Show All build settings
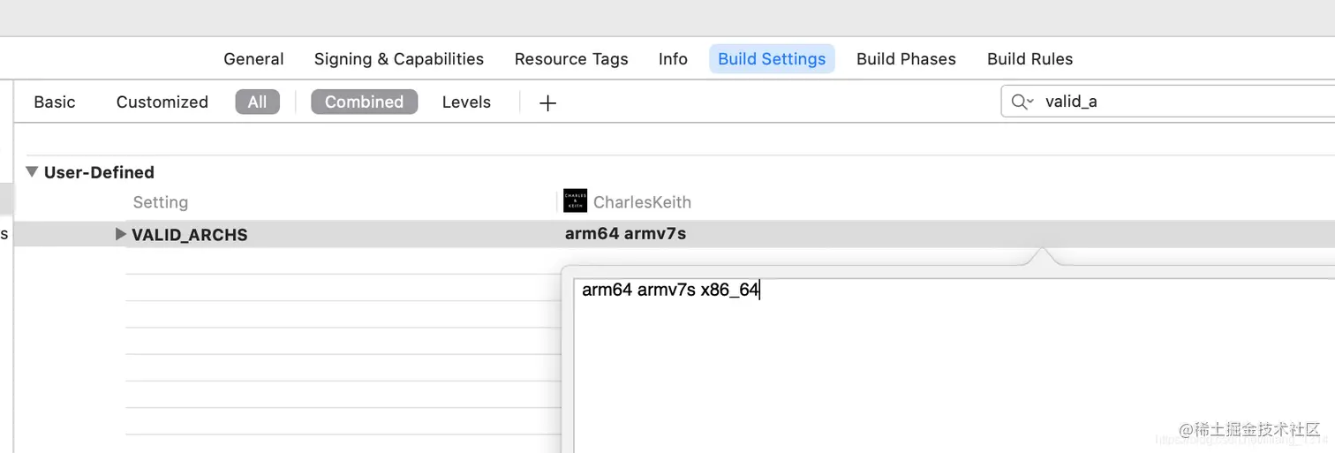This screenshot has height=453, width=1335. pos(257,102)
